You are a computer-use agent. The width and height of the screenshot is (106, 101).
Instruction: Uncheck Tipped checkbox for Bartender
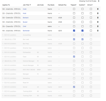click(74, 30)
